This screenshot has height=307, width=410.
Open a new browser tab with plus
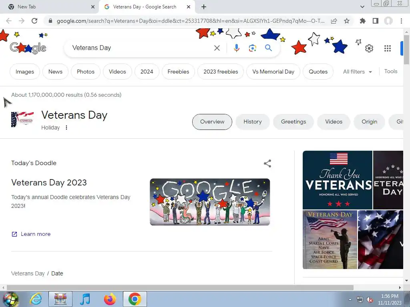(x=204, y=7)
